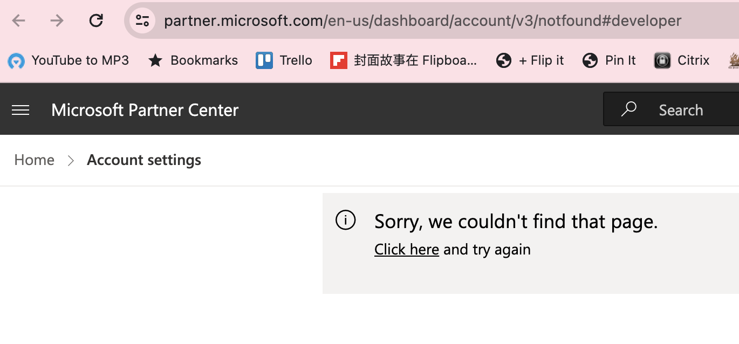Click the Microsoft Partner Center heading

click(x=145, y=110)
